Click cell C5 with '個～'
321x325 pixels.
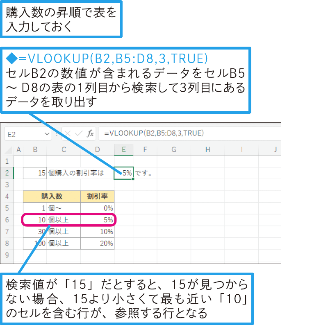point(64,208)
